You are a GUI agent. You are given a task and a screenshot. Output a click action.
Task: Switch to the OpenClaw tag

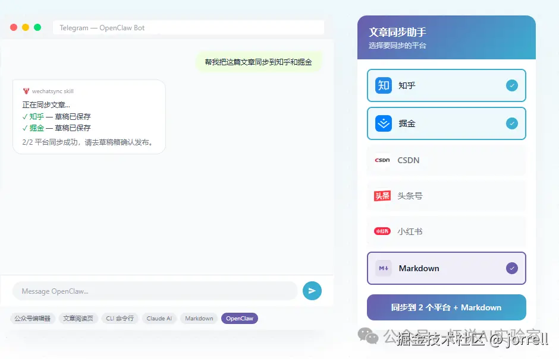pyautogui.click(x=239, y=318)
